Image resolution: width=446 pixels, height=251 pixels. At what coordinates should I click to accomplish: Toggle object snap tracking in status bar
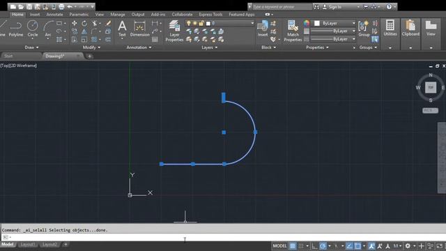(x=350, y=246)
